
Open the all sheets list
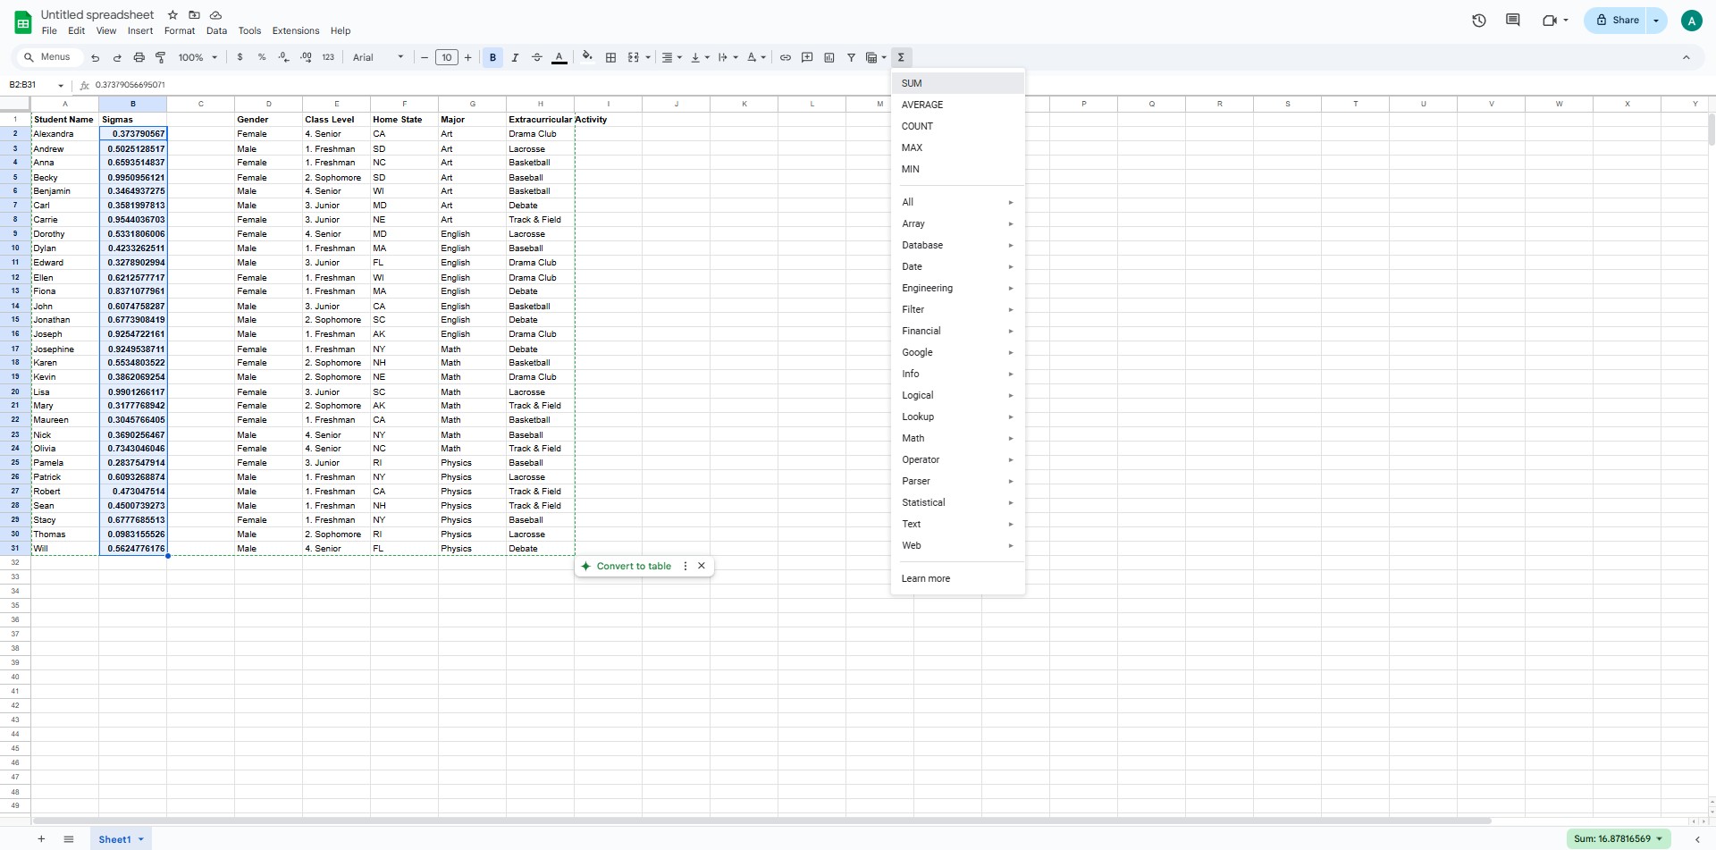pyautogui.click(x=69, y=839)
